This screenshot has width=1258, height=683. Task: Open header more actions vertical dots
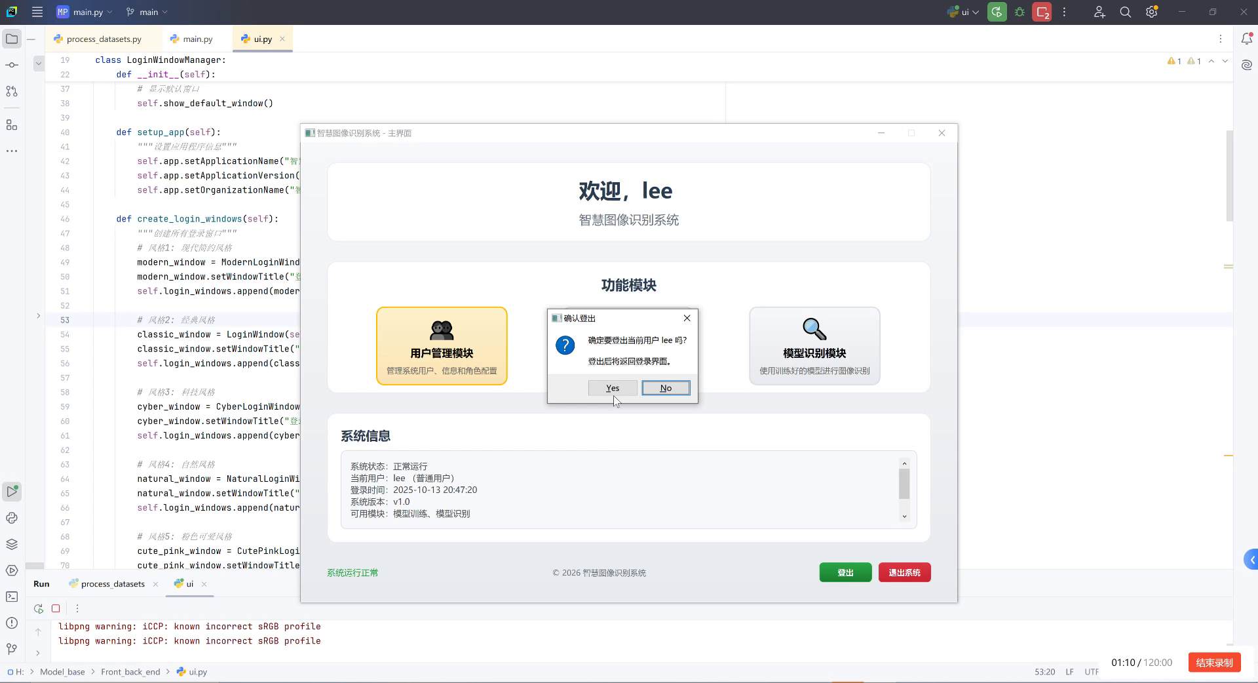[x=1065, y=12]
